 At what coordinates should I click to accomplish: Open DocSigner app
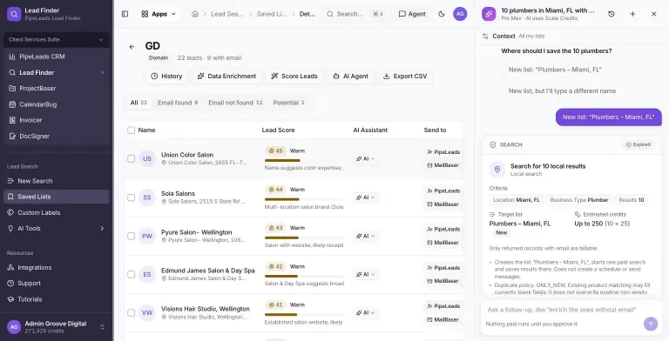click(x=56, y=137)
